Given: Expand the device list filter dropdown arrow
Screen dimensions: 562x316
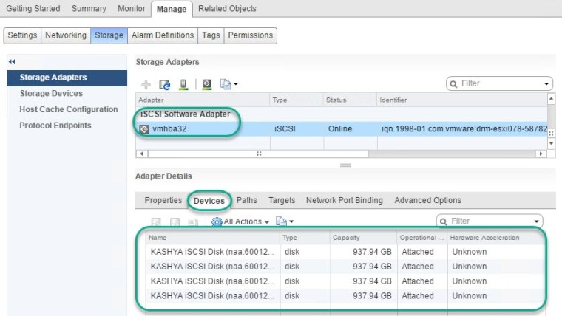Looking at the screenshot, I should coord(537,221).
